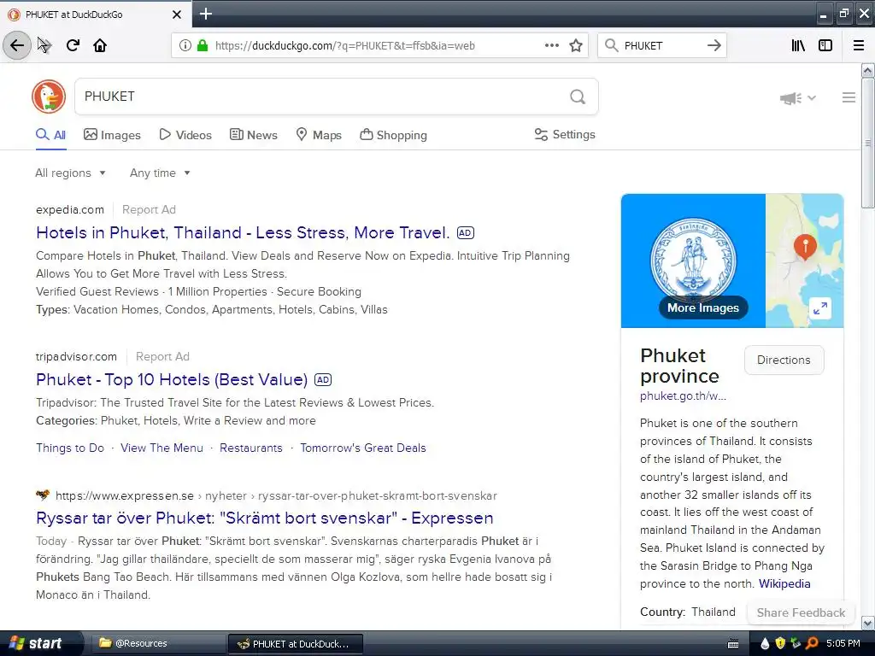The height and width of the screenshot is (656, 875).
Task: Open the Wikipedia source link
Action: (x=784, y=583)
